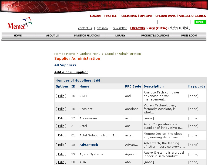Open the PRESS ROOM tab
Screen dimensions: 208x165
[189, 36]
